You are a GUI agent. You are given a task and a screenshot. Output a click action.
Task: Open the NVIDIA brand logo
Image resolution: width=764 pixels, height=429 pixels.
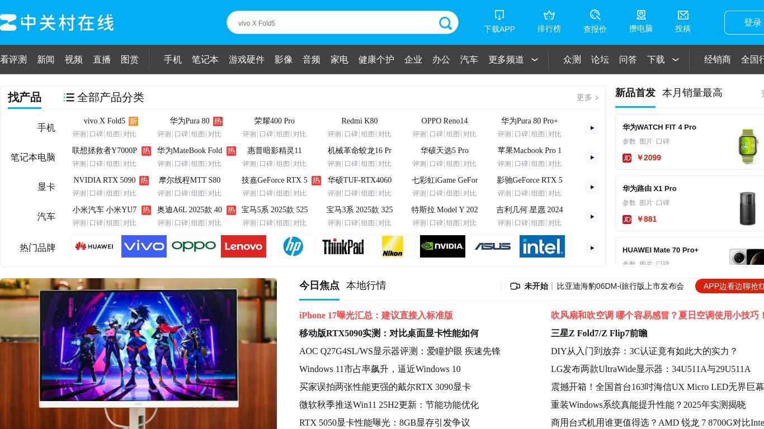click(442, 246)
